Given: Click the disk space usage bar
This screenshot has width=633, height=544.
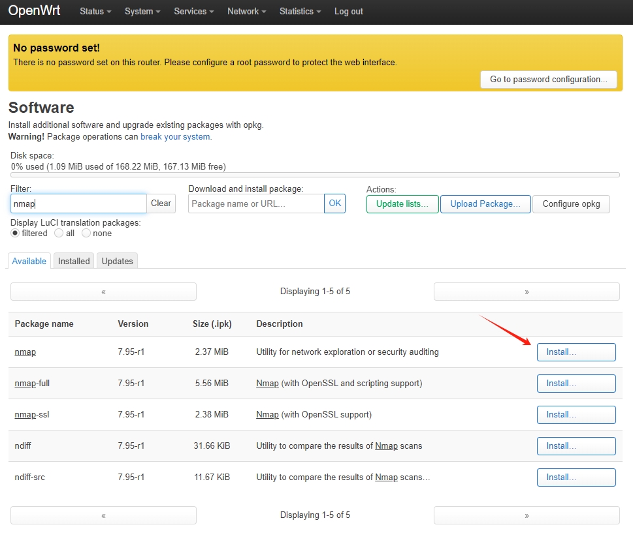Looking at the screenshot, I should 315,175.
